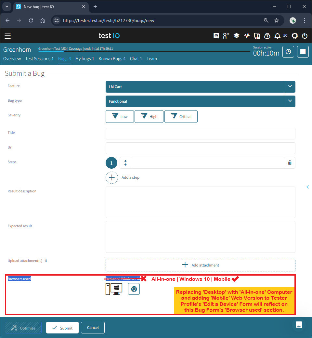The image size is (312, 338).
Task: Open browser zoom magnifier icon
Action: [x=266, y=20]
